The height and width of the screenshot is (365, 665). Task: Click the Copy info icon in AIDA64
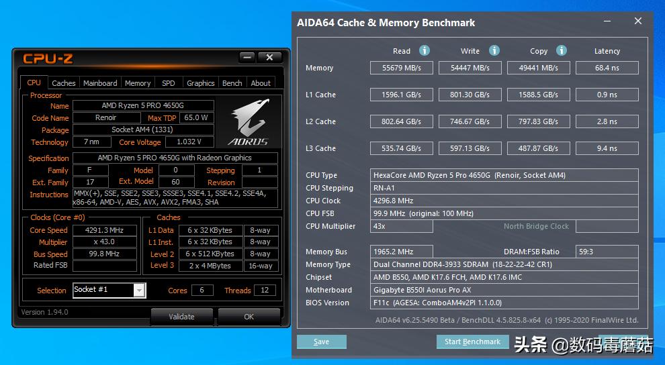click(x=562, y=50)
